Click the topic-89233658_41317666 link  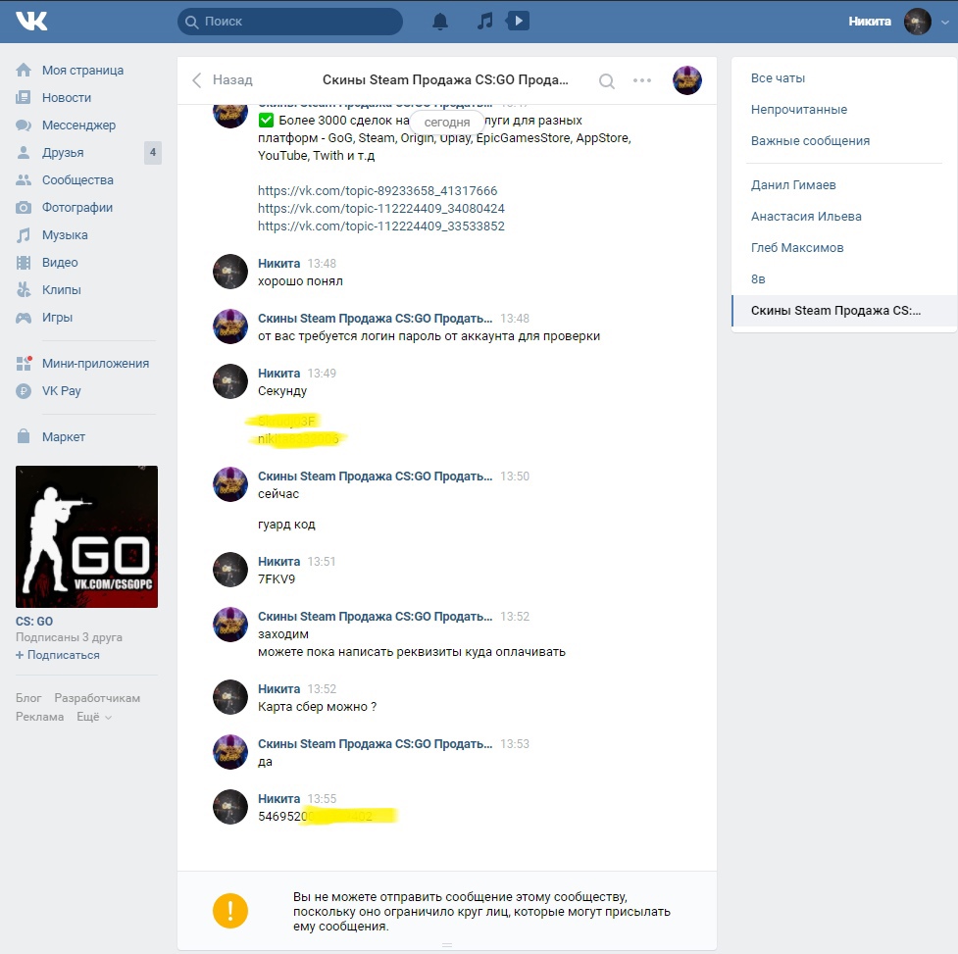coord(378,191)
